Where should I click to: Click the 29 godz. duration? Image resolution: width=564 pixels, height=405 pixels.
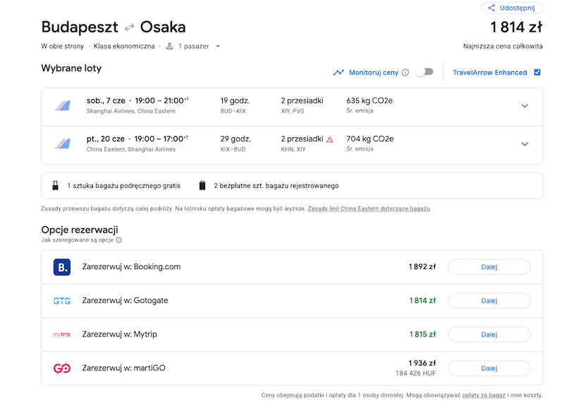pos(235,139)
